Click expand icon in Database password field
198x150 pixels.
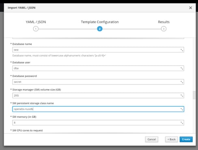pos(182,82)
